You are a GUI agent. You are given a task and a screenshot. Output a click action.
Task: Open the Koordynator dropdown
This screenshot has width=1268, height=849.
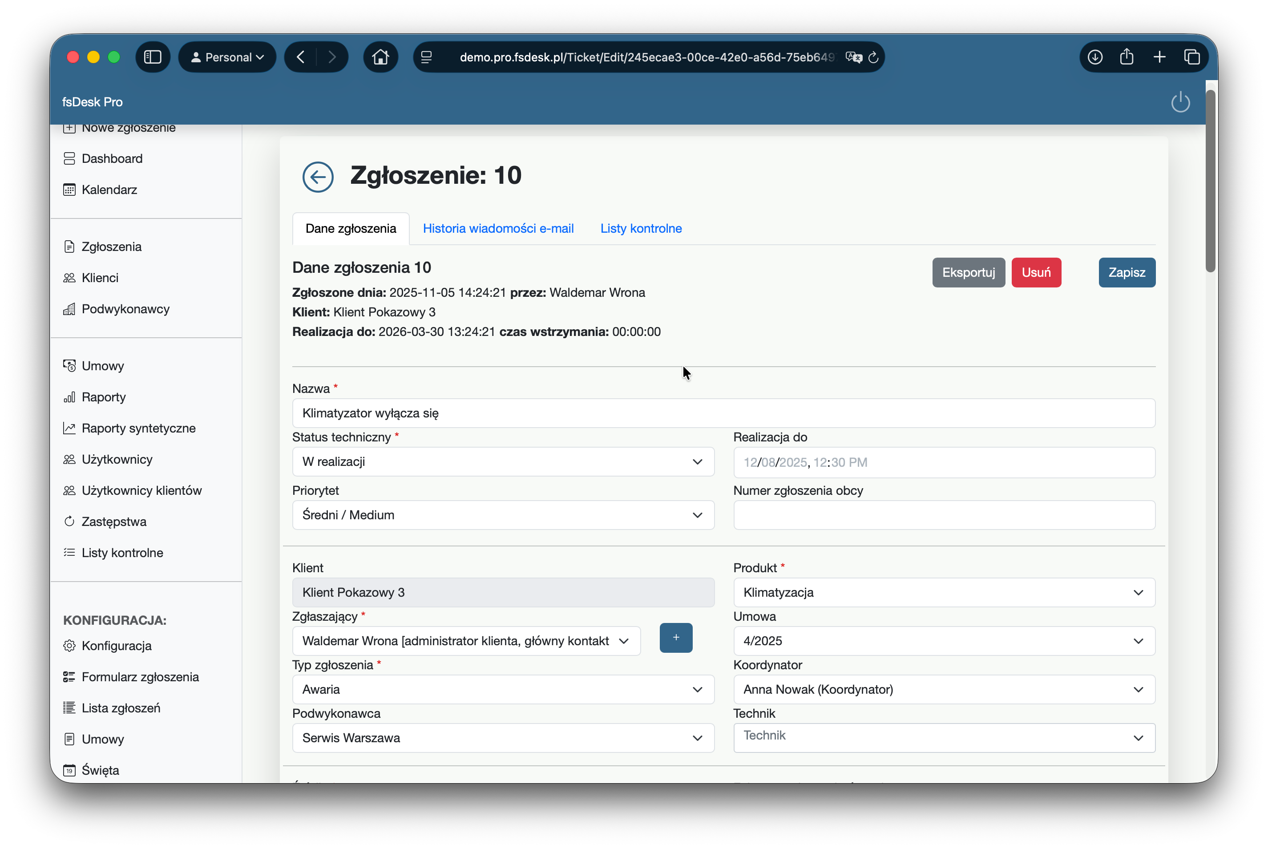coord(944,689)
